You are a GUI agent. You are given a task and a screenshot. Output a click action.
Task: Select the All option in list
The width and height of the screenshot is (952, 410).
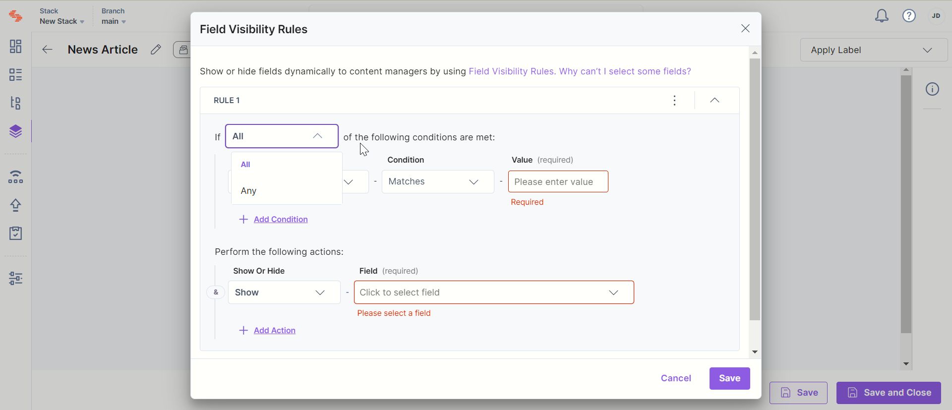coord(287,165)
